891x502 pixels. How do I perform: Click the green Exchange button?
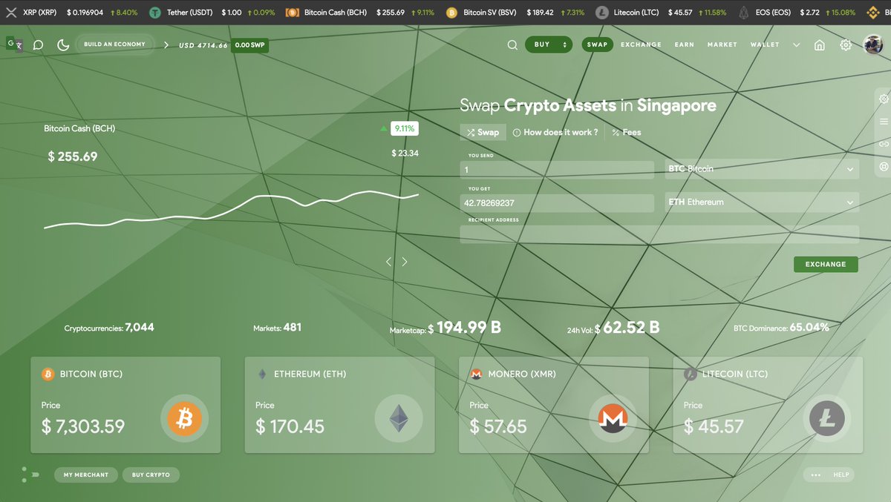tap(826, 264)
